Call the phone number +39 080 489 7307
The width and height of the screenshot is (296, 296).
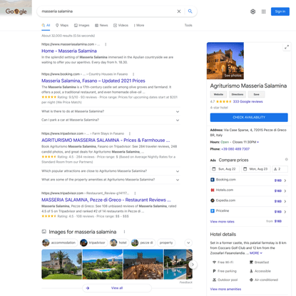coord(235,149)
